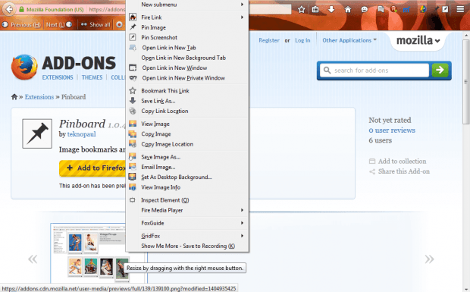Click the Log in link
Screen dimensions: 470x292
(302, 40)
